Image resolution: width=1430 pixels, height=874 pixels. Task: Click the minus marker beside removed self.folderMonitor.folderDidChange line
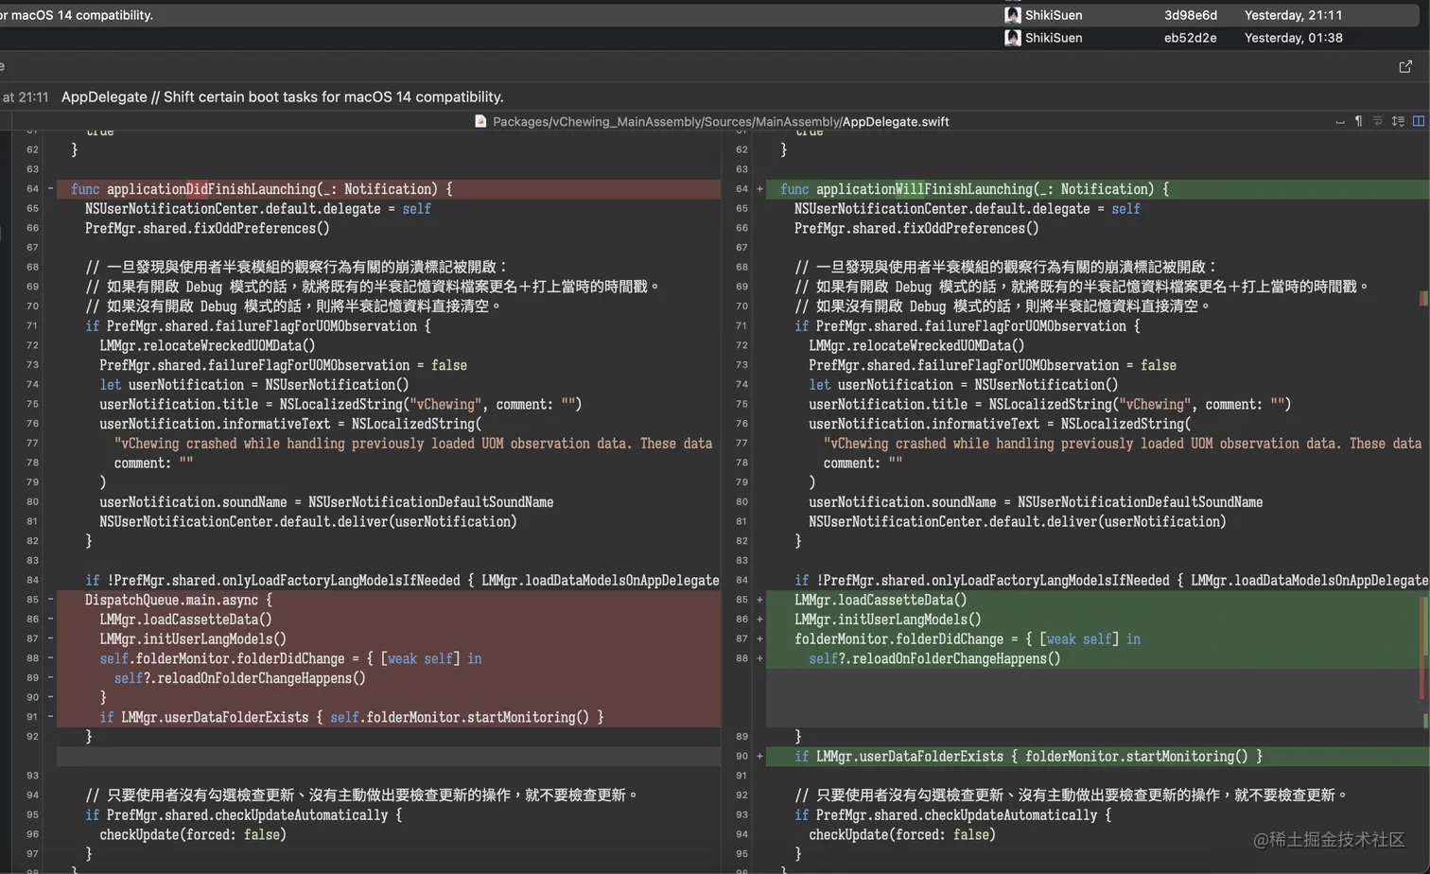point(50,658)
